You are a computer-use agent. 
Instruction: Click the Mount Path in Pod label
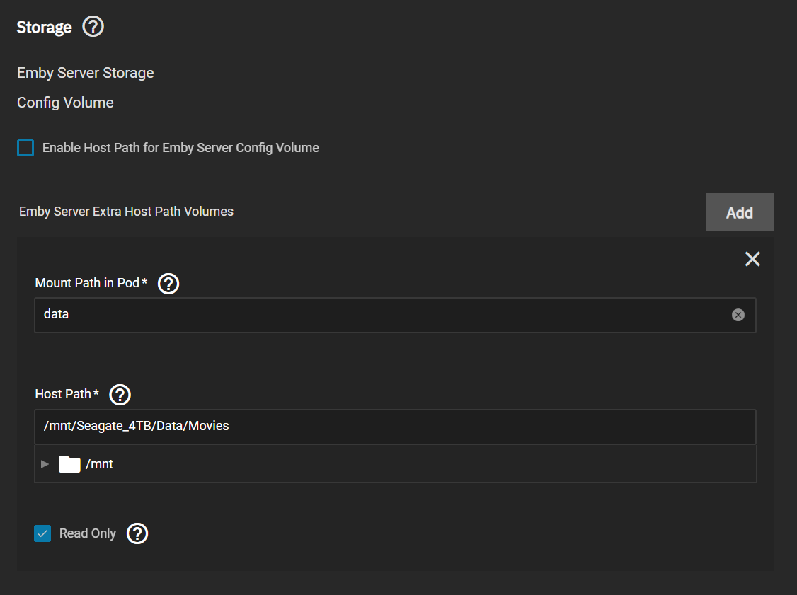click(88, 283)
